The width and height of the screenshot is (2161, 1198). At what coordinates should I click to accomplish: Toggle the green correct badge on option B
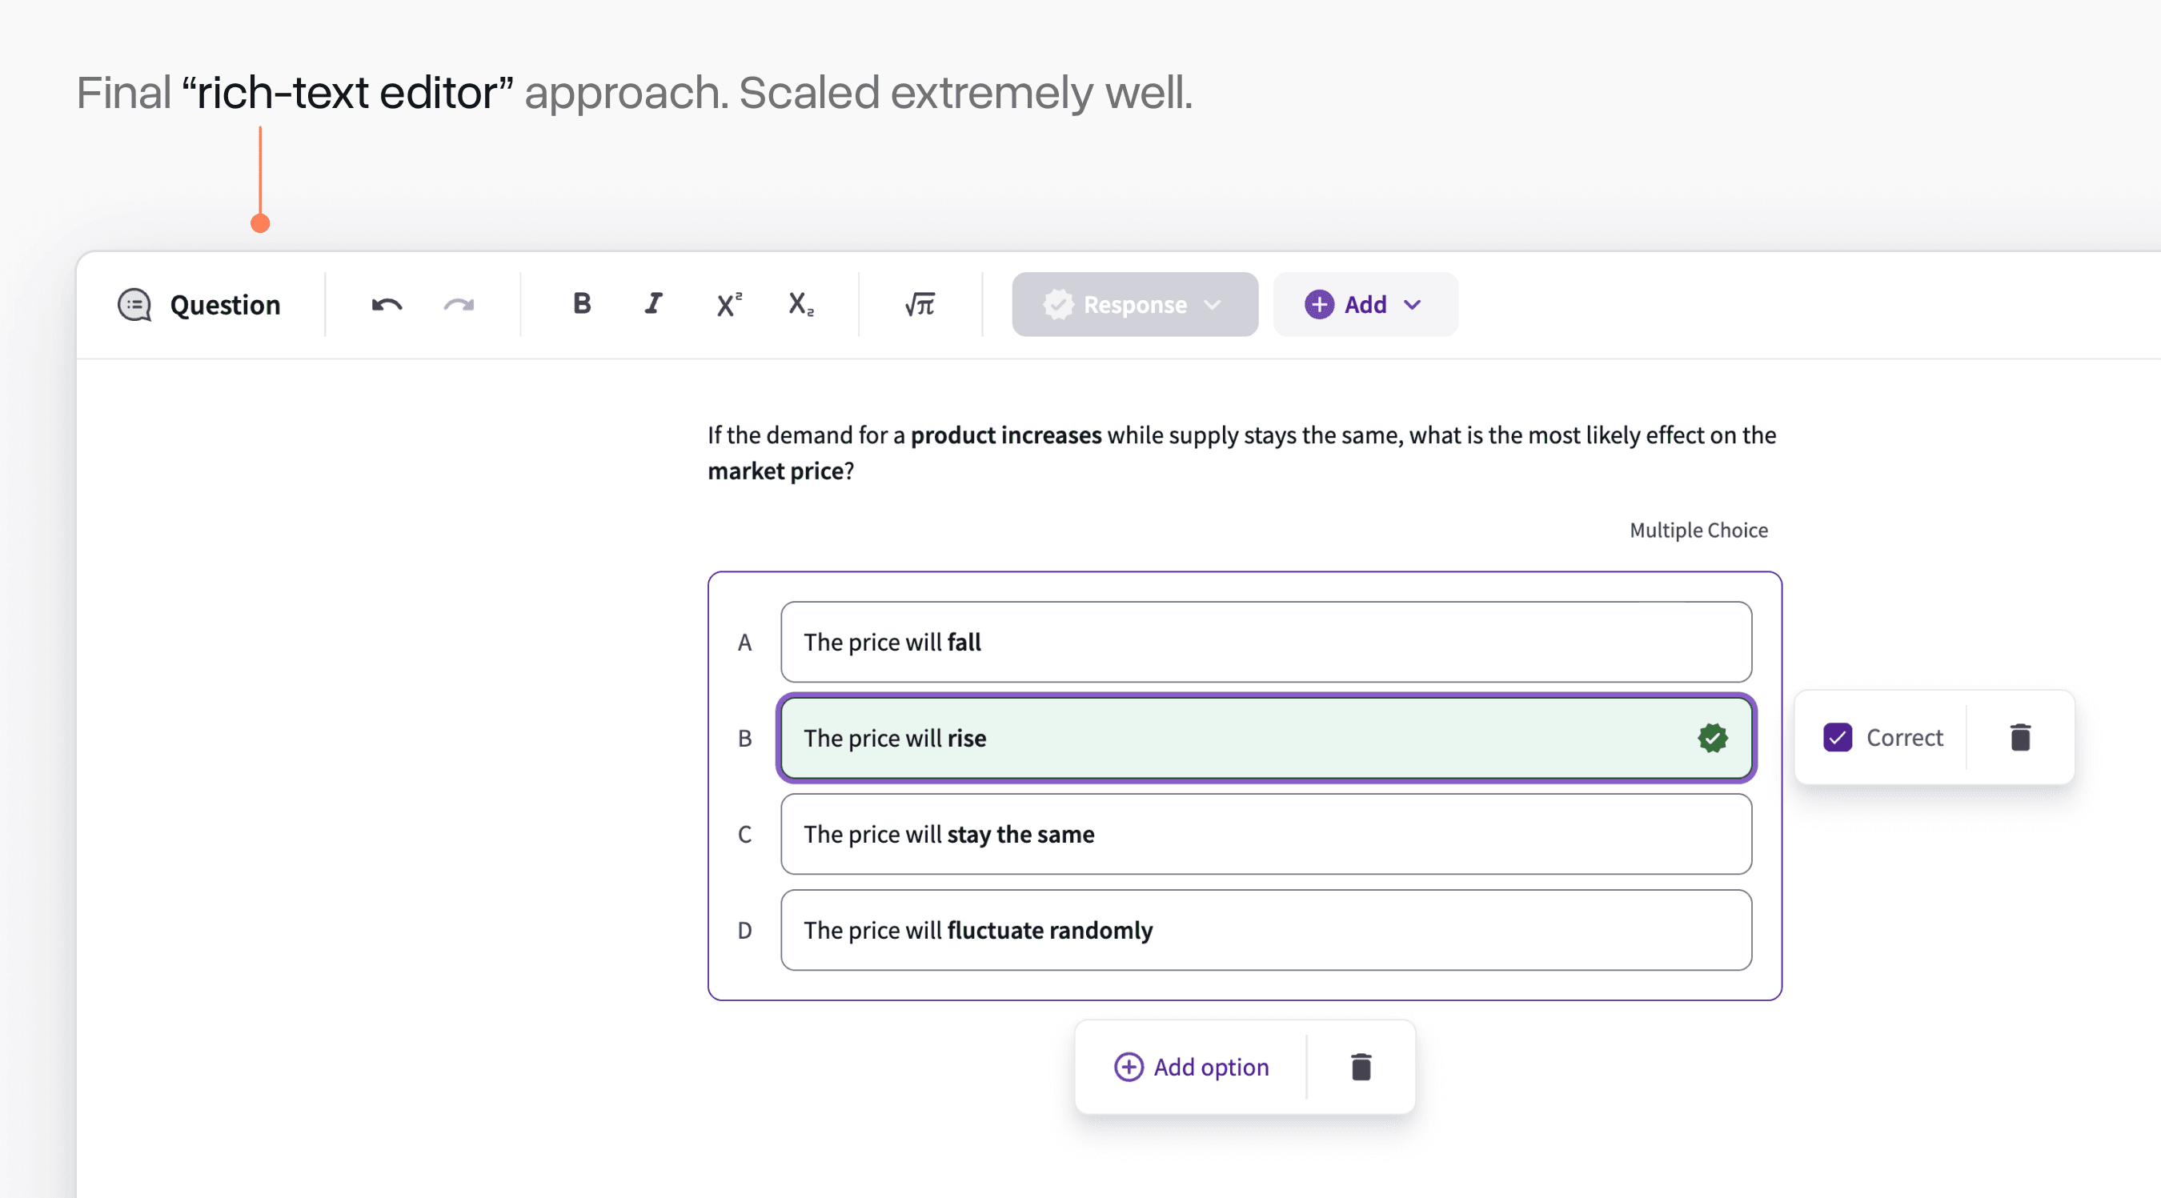[x=1713, y=737]
